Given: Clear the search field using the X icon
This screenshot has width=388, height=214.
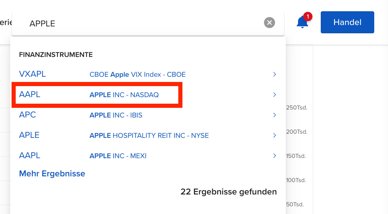Looking at the screenshot, I should point(269,23).
